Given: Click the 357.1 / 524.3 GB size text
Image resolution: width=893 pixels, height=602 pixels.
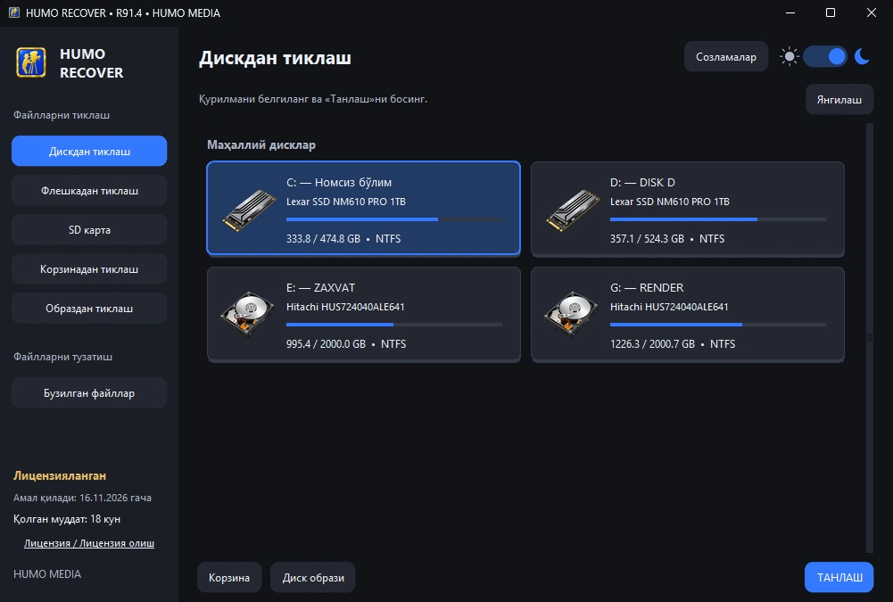Looking at the screenshot, I should click(647, 239).
